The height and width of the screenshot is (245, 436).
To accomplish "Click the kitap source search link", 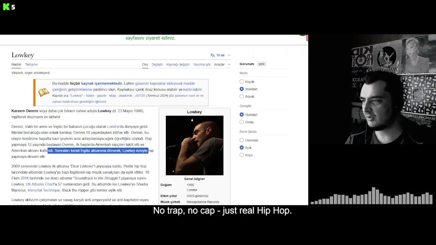I will point(112,96).
